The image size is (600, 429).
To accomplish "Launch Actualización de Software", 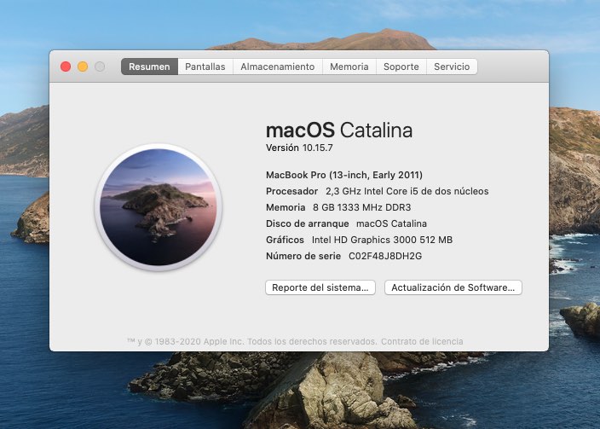I will tap(453, 288).
